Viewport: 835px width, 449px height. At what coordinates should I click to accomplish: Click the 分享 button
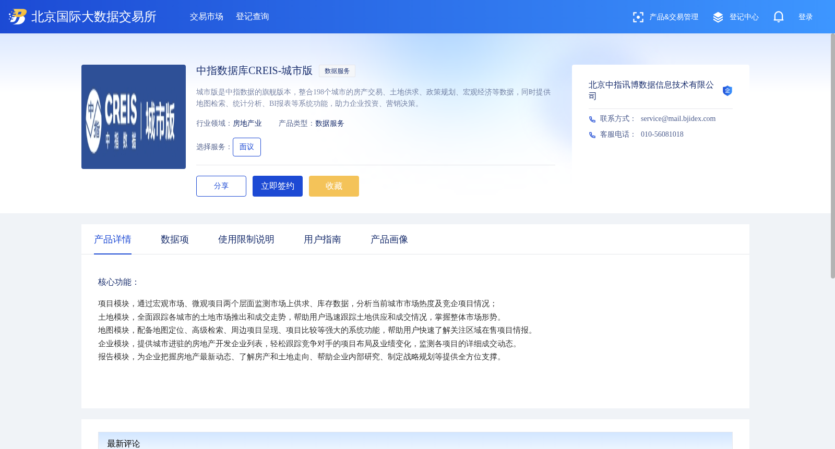click(221, 186)
